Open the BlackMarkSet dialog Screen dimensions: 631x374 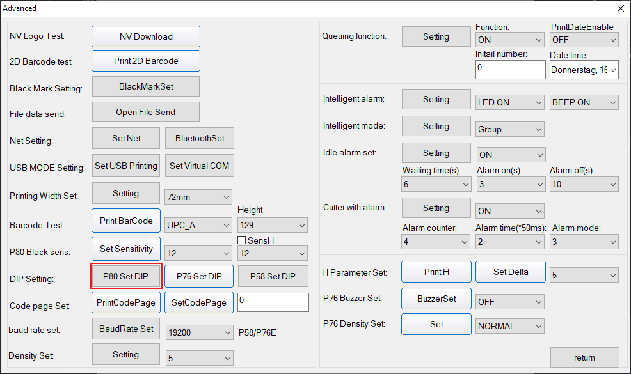point(145,86)
